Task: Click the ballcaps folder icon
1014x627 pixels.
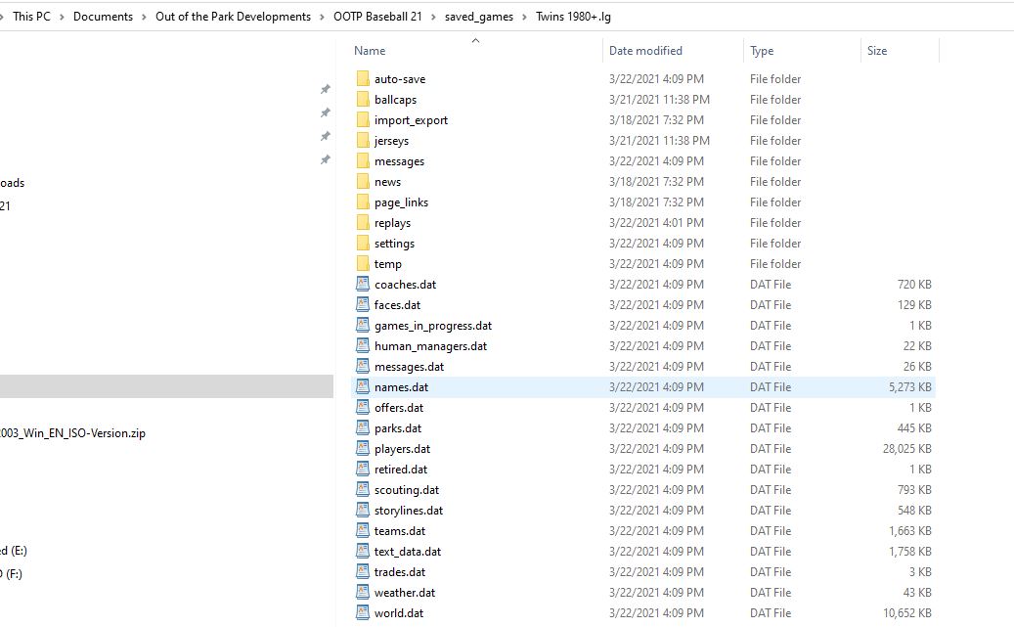Action: (x=363, y=100)
